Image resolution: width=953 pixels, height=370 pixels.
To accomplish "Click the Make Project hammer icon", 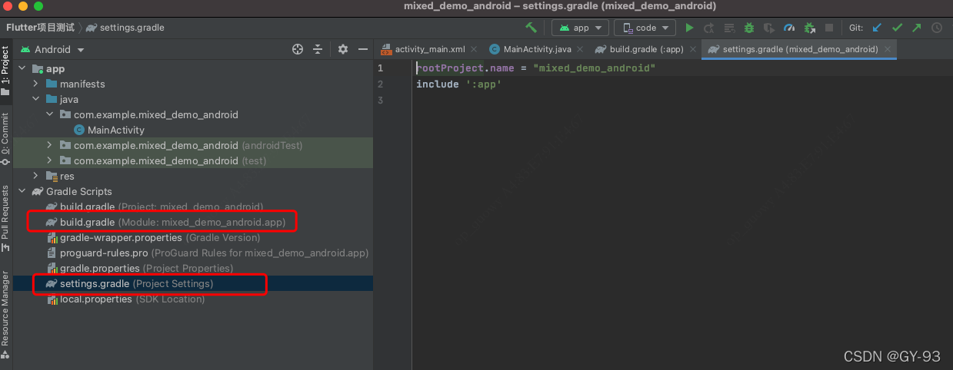I will click(x=531, y=28).
